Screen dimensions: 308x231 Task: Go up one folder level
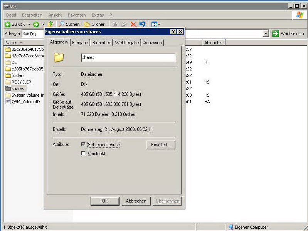[50, 24]
